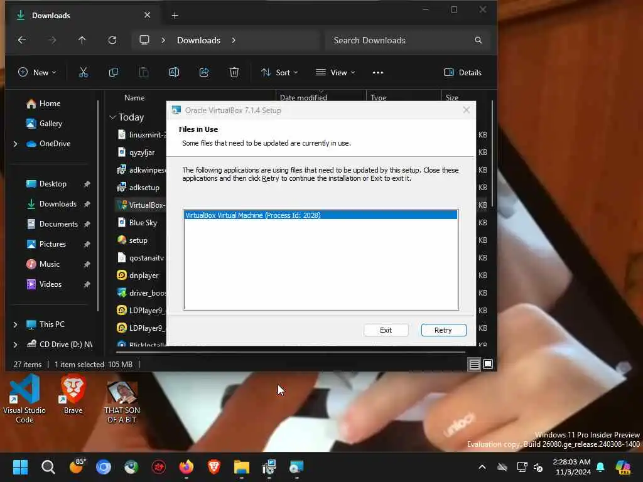Switch to large thumbnails view icon
Screen dimensions: 643x482
tap(487, 365)
